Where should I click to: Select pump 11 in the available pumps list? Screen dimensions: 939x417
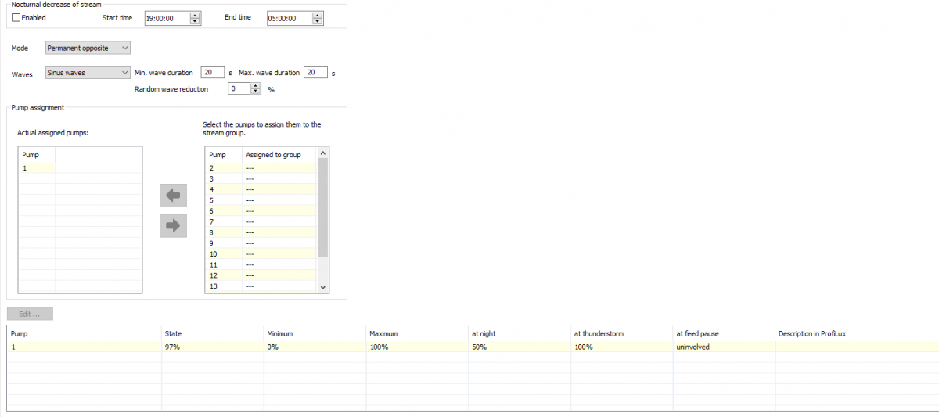[x=261, y=264]
